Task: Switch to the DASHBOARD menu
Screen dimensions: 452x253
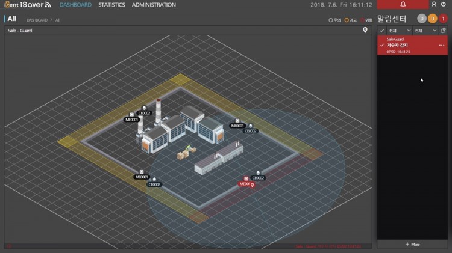Action: pos(75,5)
